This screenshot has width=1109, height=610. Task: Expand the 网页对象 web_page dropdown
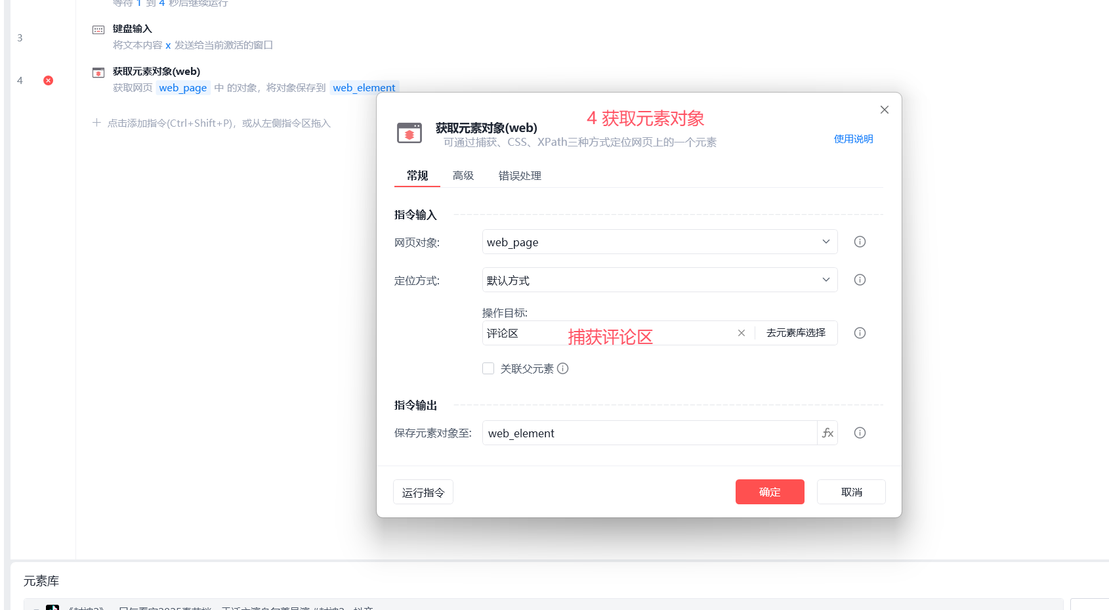click(x=660, y=242)
